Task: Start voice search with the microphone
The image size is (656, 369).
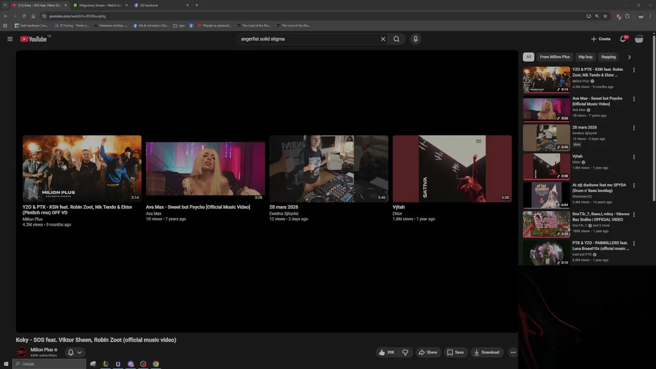Action: (x=416, y=39)
